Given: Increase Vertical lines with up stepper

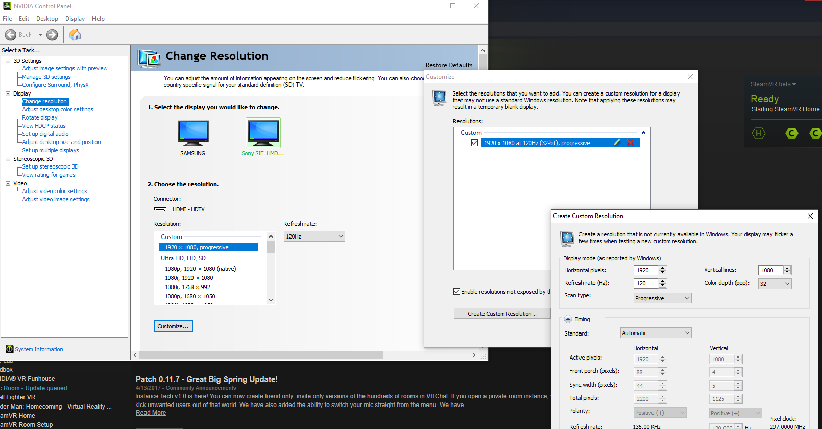Looking at the screenshot, I should [x=787, y=268].
